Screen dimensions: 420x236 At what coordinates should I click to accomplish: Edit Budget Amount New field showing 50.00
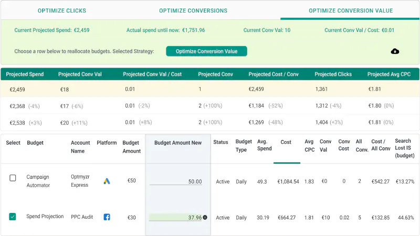176,181
